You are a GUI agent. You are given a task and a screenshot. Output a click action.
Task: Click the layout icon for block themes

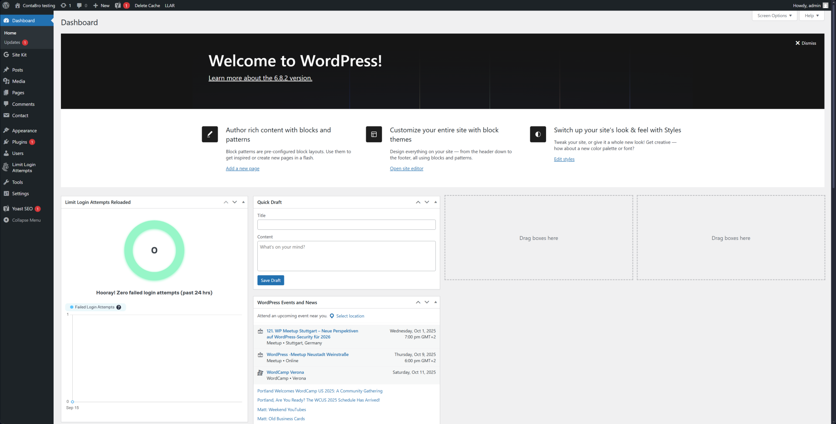tap(374, 134)
